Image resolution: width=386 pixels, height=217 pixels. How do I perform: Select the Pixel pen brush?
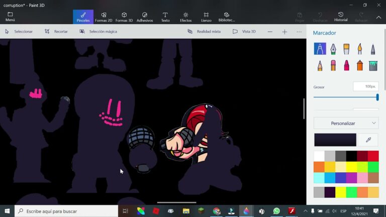(373, 49)
